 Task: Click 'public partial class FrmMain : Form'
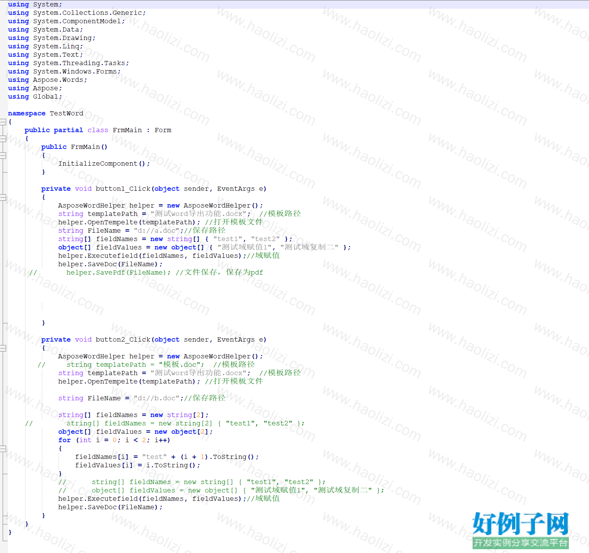[x=98, y=130]
